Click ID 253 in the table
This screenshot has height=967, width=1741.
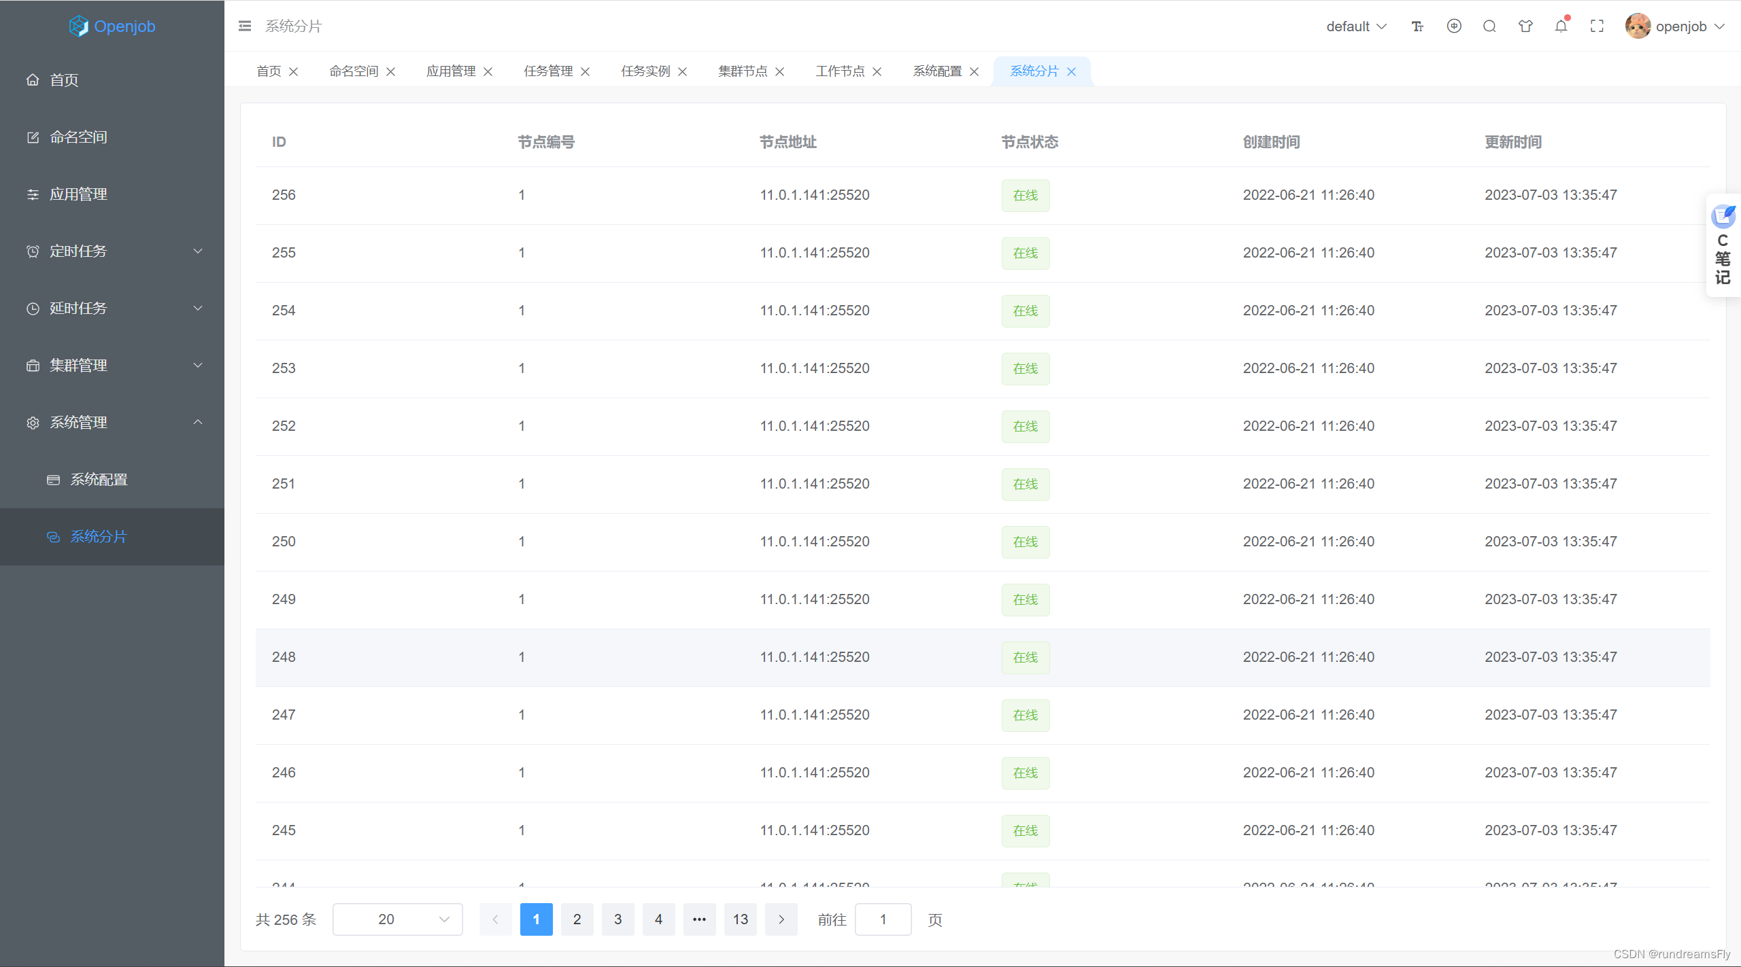pos(284,368)
